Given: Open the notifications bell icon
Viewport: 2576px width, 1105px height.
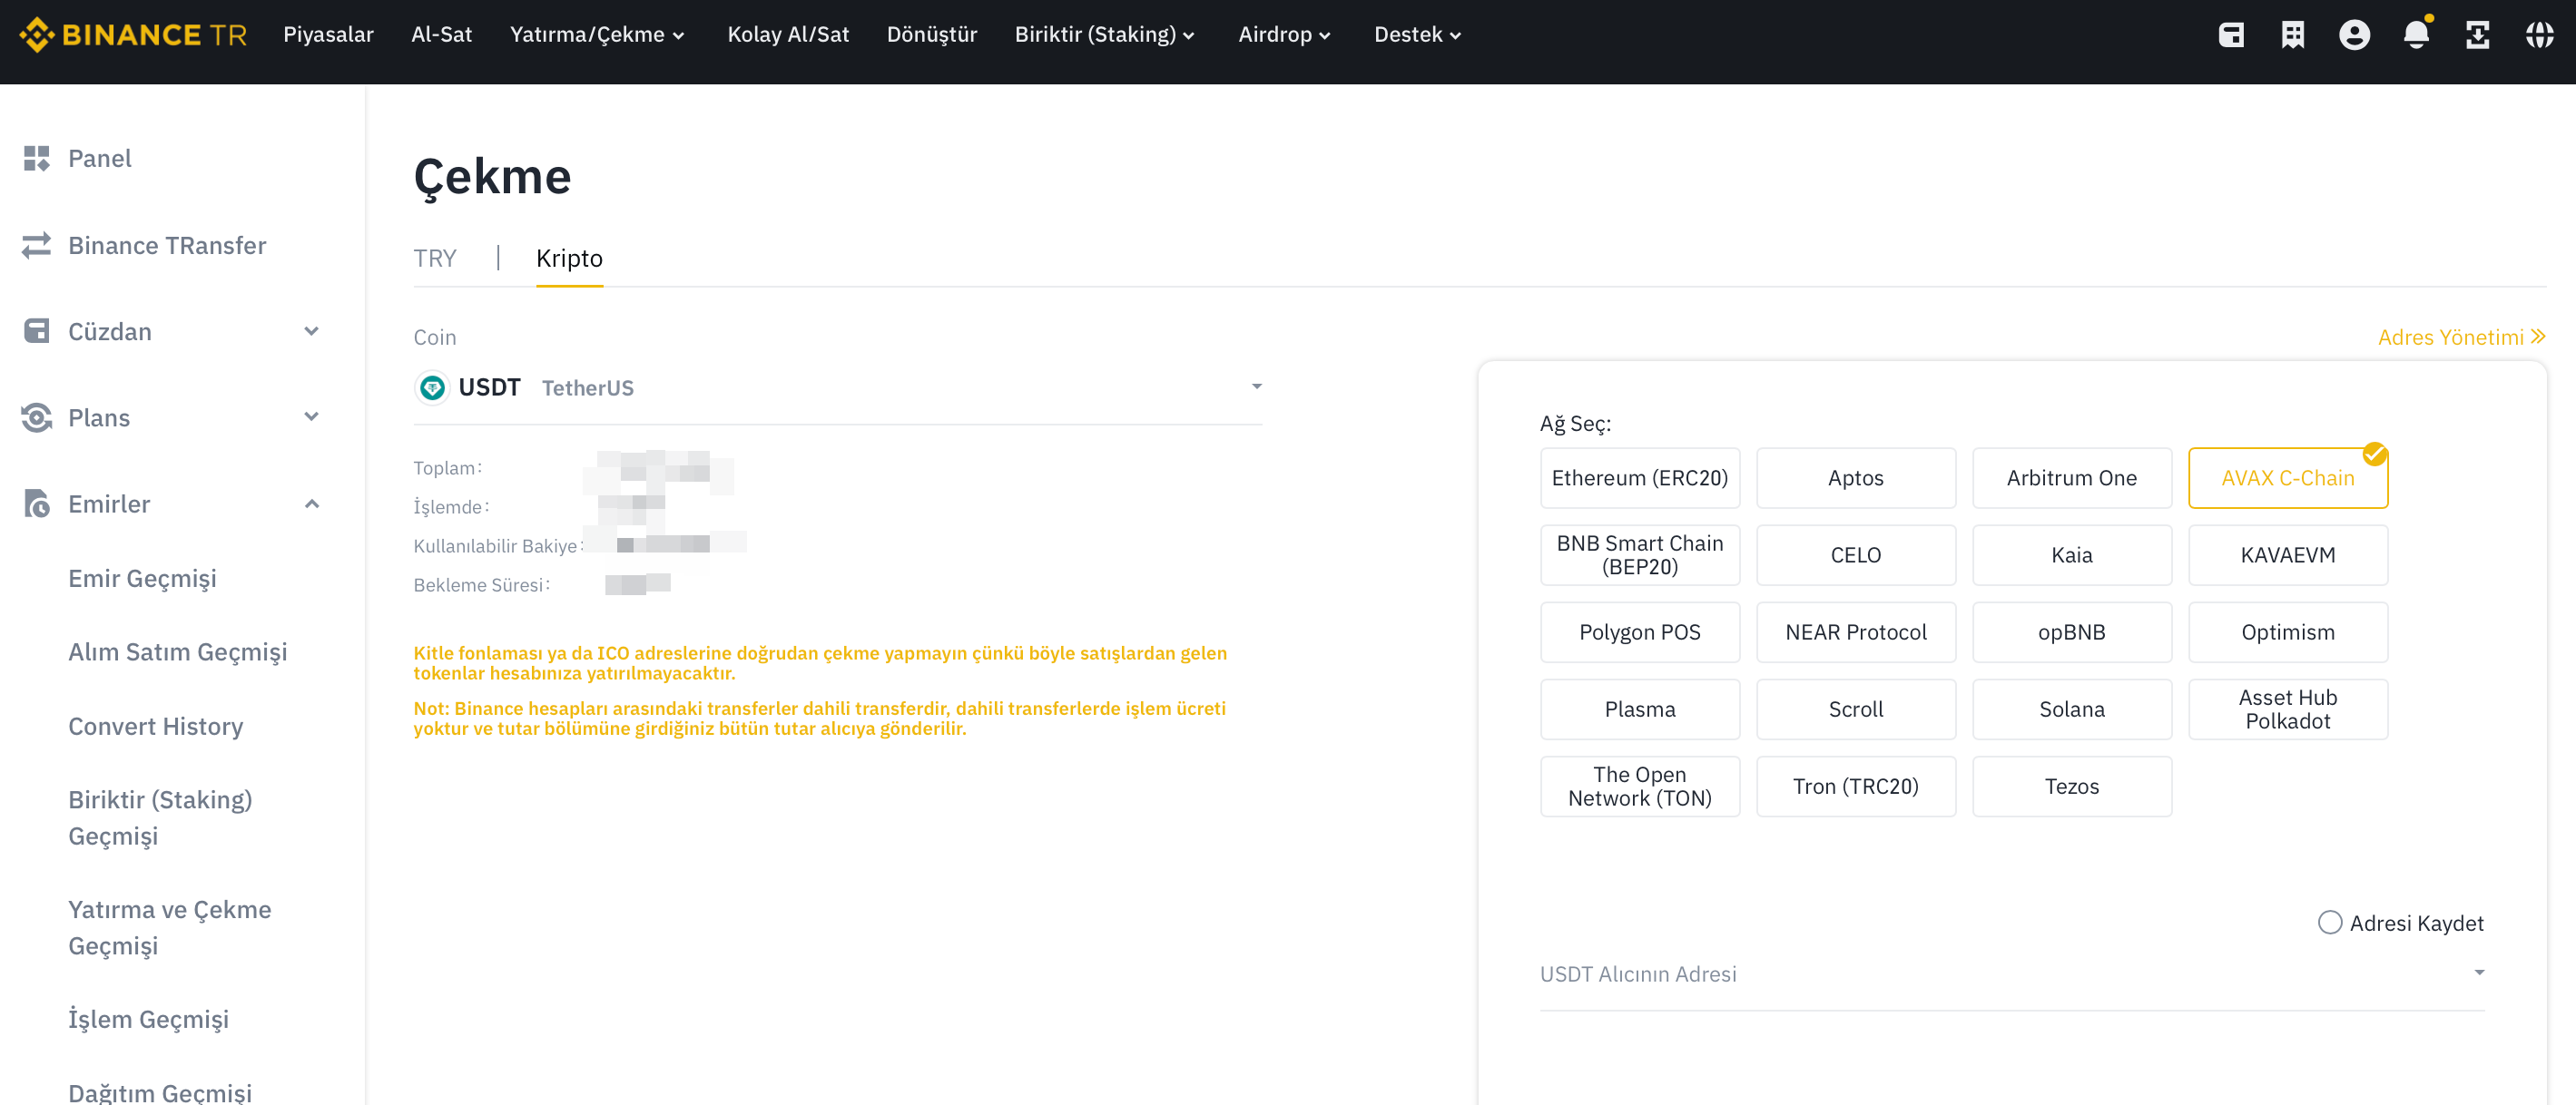Looking at the screenshot, I should tap(2416, 35).
